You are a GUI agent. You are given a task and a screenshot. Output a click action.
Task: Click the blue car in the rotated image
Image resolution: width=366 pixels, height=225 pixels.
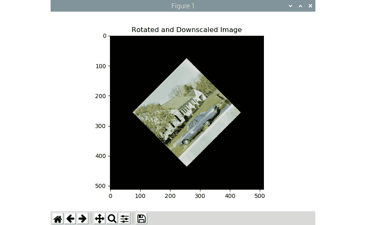pos(199,124)
